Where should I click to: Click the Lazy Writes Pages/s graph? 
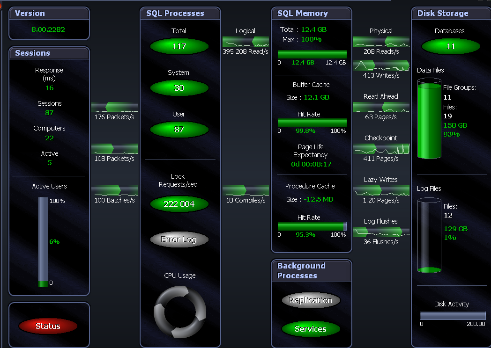[x=381, y=190]
